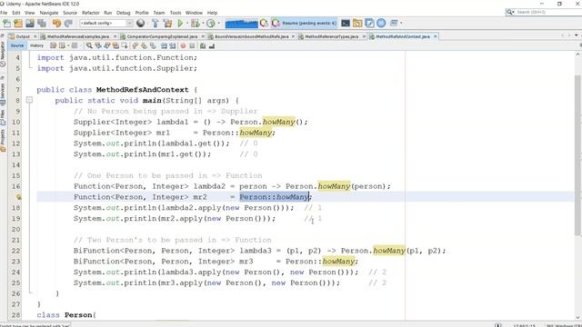Click inside the Search field
Viewport: 582px width, 327px height.
(549, 12)
